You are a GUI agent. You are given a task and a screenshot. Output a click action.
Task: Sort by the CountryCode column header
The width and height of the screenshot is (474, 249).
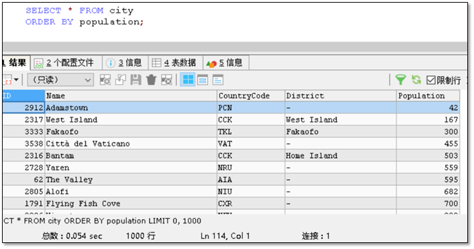coord(251,96)
